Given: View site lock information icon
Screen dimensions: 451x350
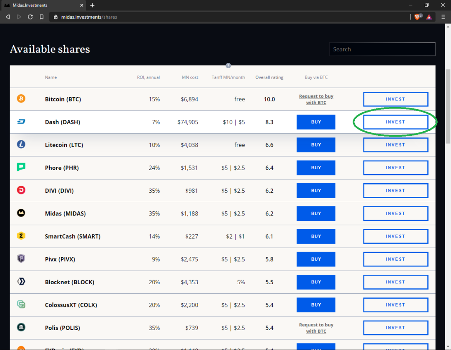Looking at the screenshot, I should [56, 17].
